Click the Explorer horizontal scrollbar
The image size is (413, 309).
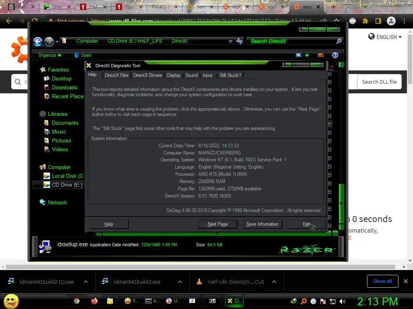(217, 233)
